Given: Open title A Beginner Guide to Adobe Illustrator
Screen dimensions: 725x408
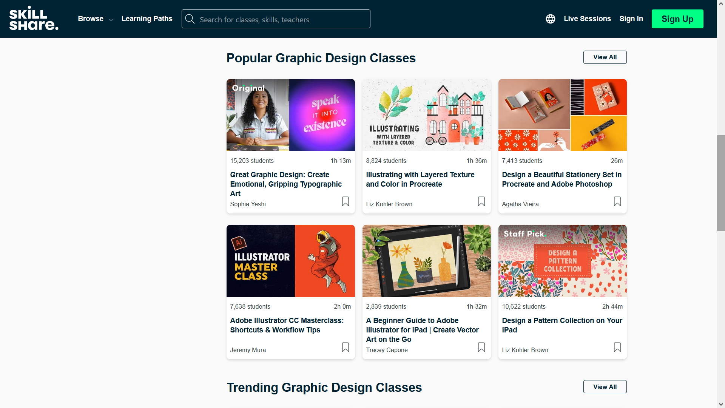Looking at the screenshot, I should point(422,330).
